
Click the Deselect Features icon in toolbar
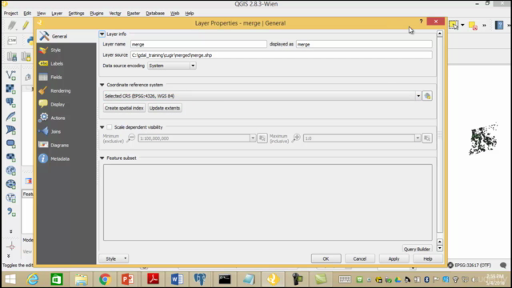coord(473,25)
